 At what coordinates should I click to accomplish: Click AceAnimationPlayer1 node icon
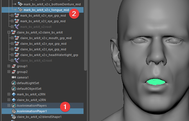click(14, 111)
